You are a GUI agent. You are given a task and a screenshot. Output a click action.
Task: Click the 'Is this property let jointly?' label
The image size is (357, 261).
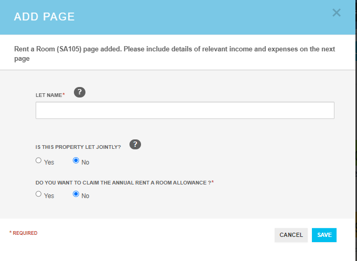(78, 147)
